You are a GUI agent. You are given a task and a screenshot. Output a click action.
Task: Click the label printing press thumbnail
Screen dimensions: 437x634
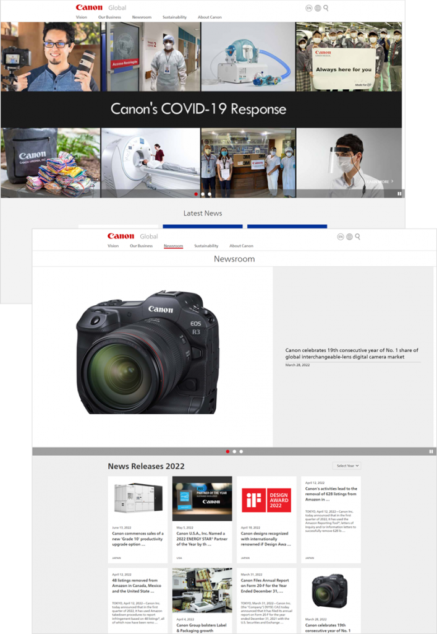click(x=202, y=591)
